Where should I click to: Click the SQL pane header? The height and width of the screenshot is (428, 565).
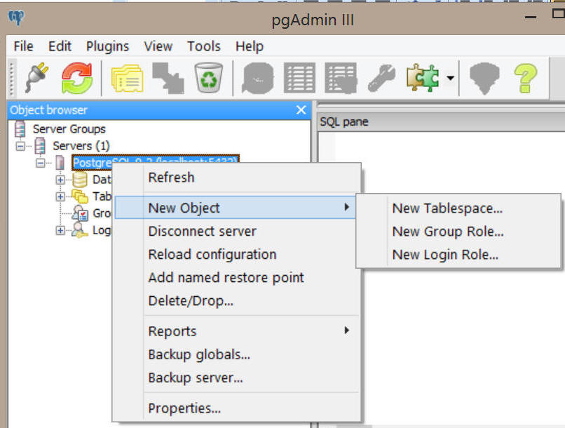pyautogui.click(x=442, y=122)
